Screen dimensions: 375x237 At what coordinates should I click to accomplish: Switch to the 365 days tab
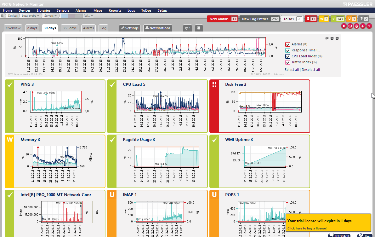coord(70,28)
